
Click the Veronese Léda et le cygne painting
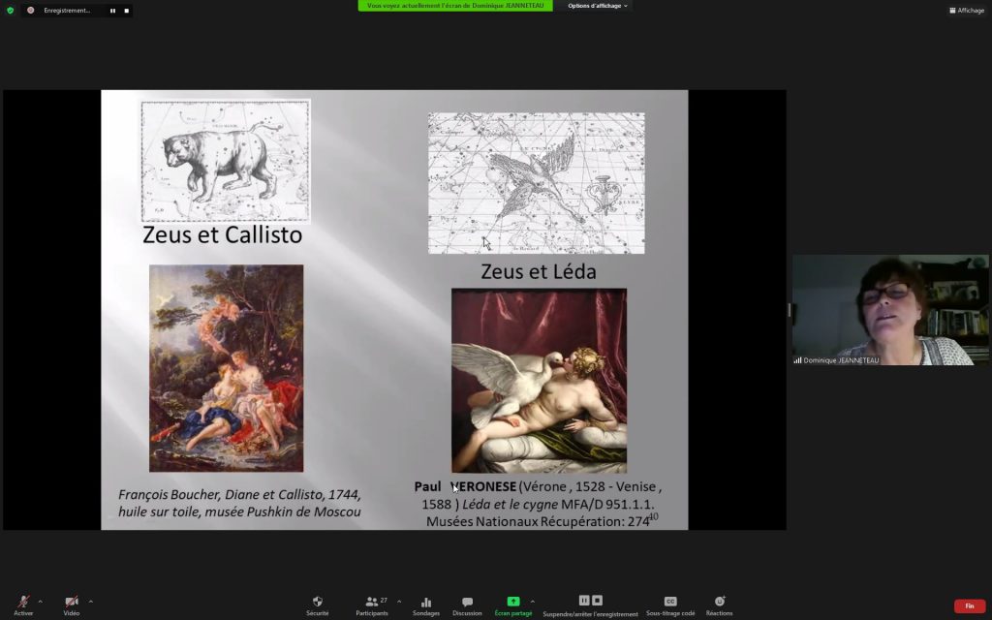pos(539,381)
